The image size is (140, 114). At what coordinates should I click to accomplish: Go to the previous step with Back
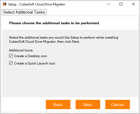pyautogui.click(x=58, y=104)
